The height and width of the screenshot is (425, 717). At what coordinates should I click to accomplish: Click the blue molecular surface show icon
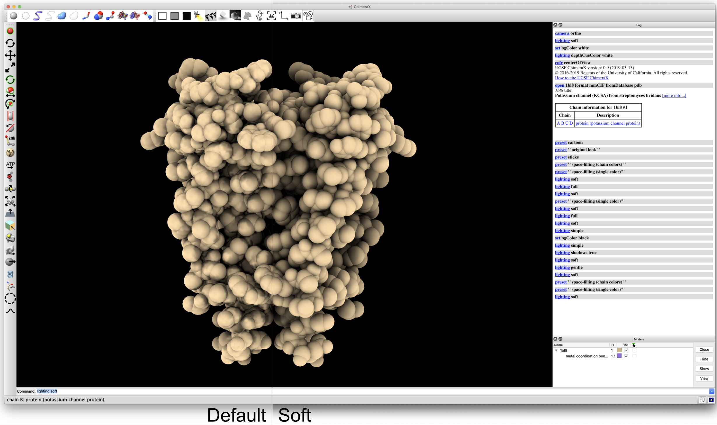[x=62, y=15]
